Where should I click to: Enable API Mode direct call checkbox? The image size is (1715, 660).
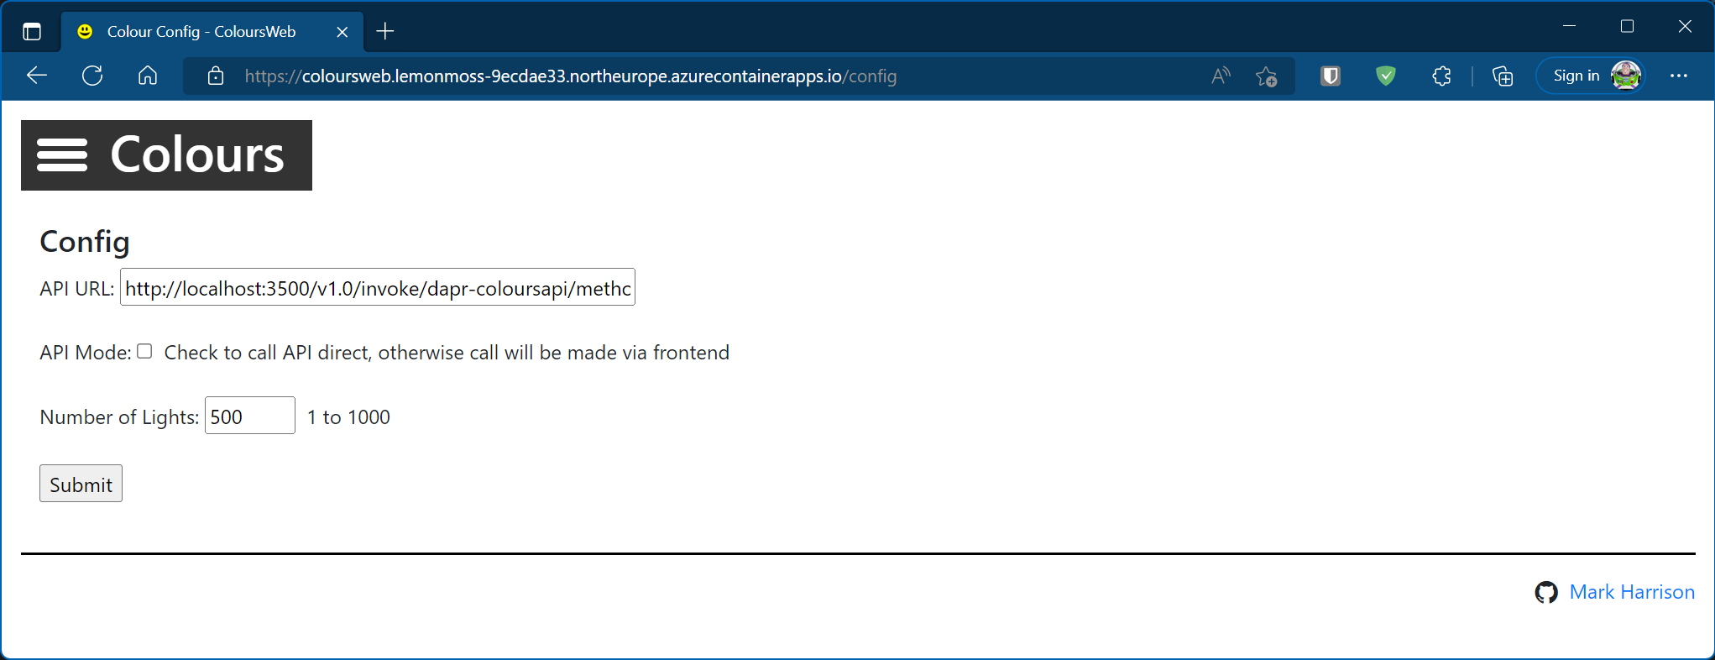[145, 352]
